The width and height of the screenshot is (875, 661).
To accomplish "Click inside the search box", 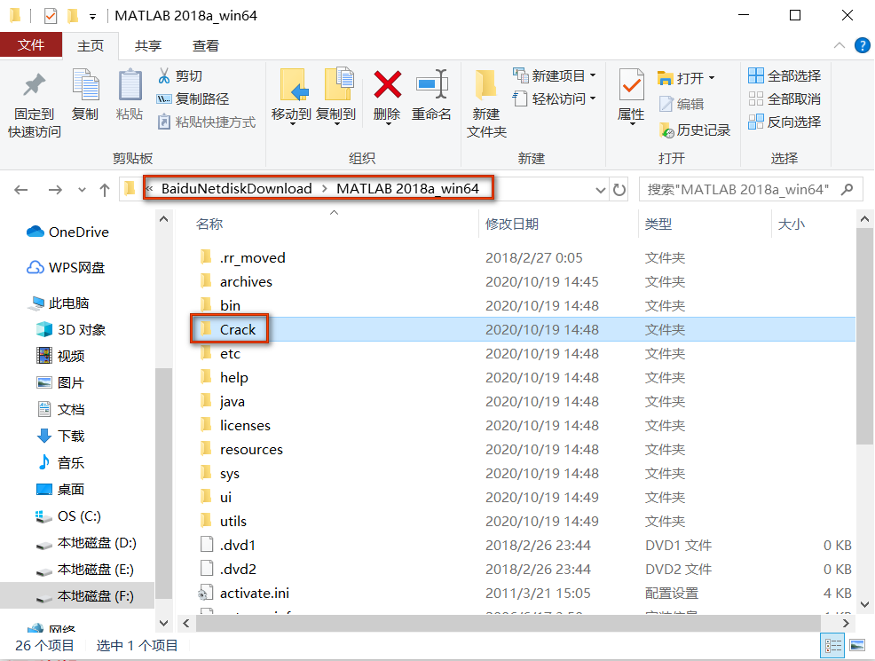I will click(745, 189).
